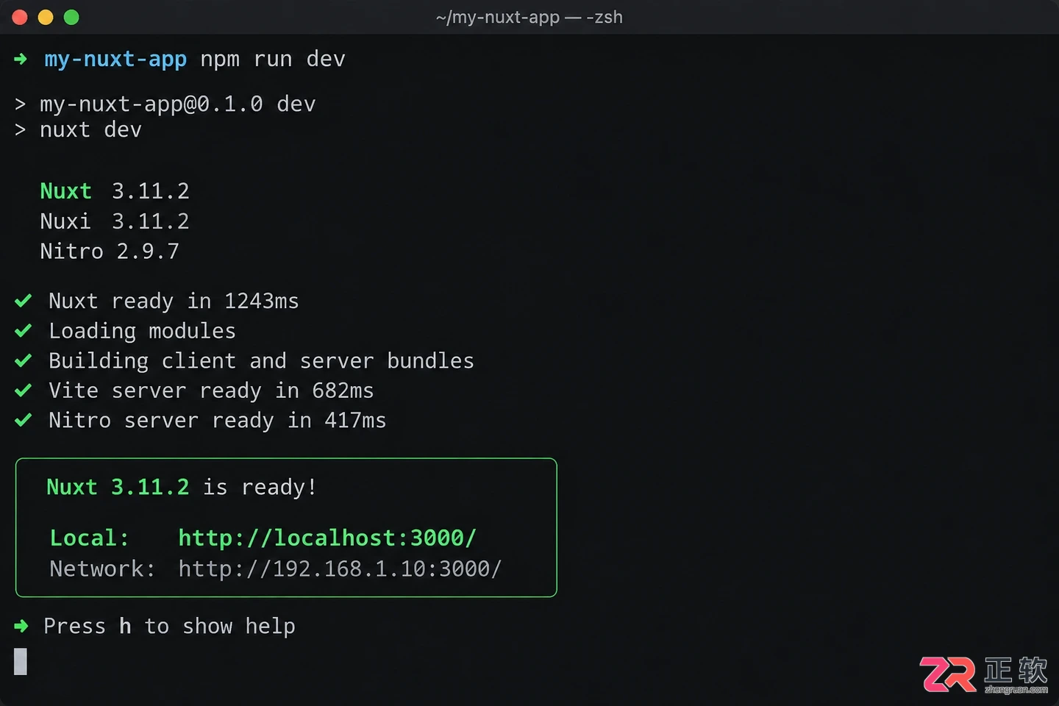Select the line 'my-nuxt-app@0.1.0 dev'

point(177,104)
